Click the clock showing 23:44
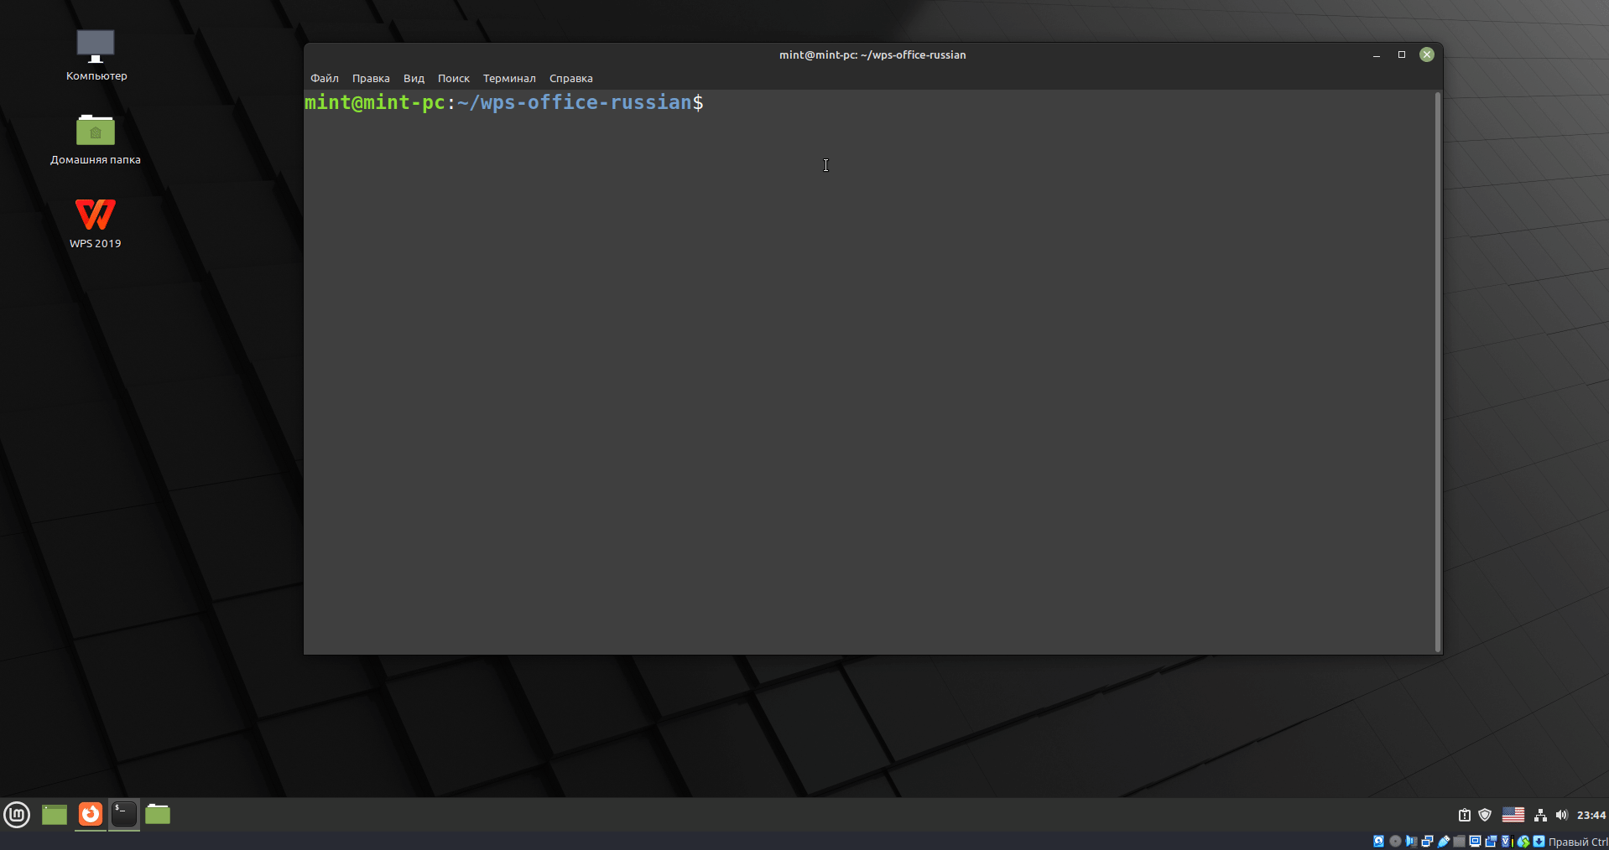Screen dimensions: 1609x850 point(1589,814)
